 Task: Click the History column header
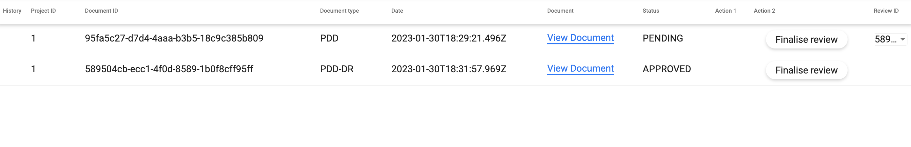(12, 11)
